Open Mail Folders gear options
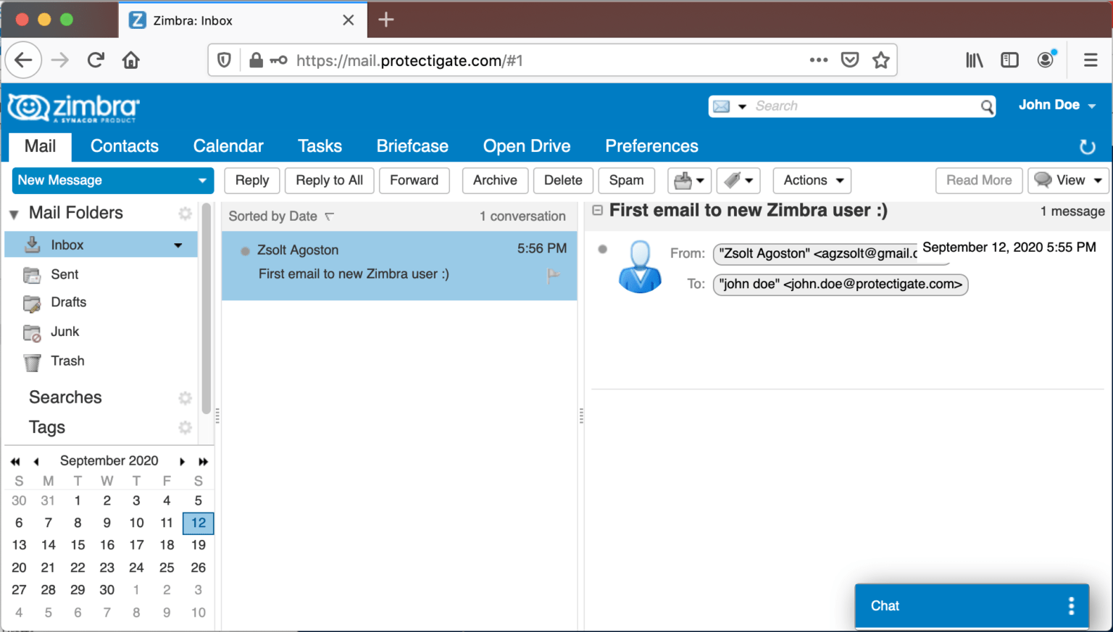The width and height of the screenshot is (1113, 632). point(185,213)
